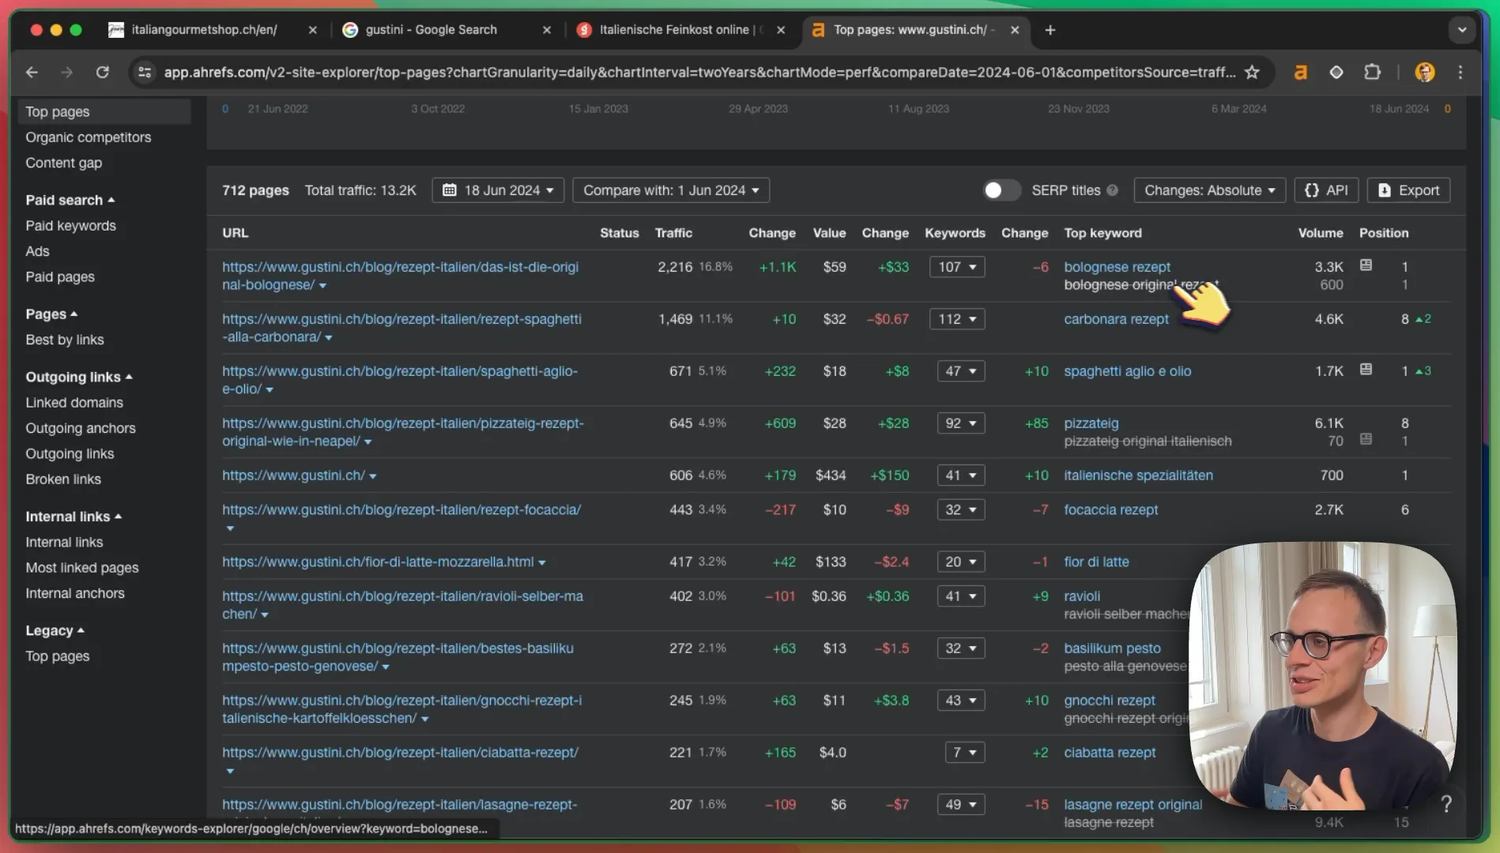Open a new browser tab
Screen dimensions: 1500x853
(x=1050, y=30)
